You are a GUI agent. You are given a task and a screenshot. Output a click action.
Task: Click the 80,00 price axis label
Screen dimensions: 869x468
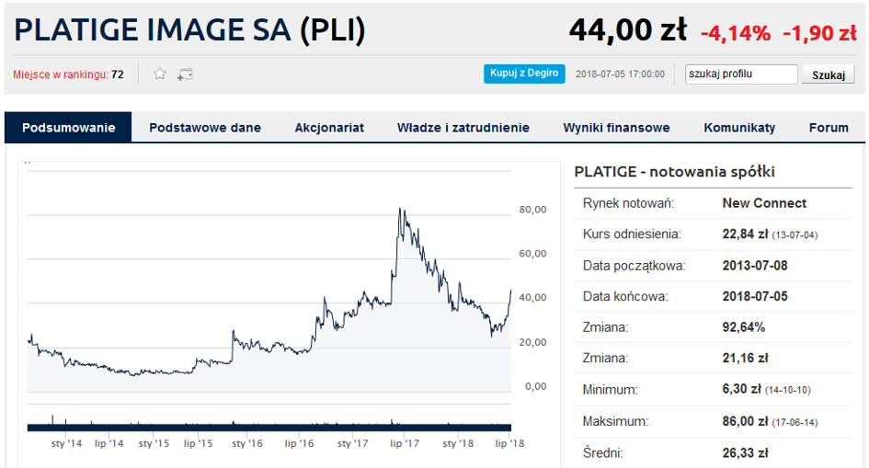click(532, 210)
